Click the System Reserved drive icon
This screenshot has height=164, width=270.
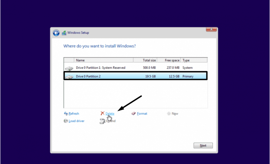69,68
